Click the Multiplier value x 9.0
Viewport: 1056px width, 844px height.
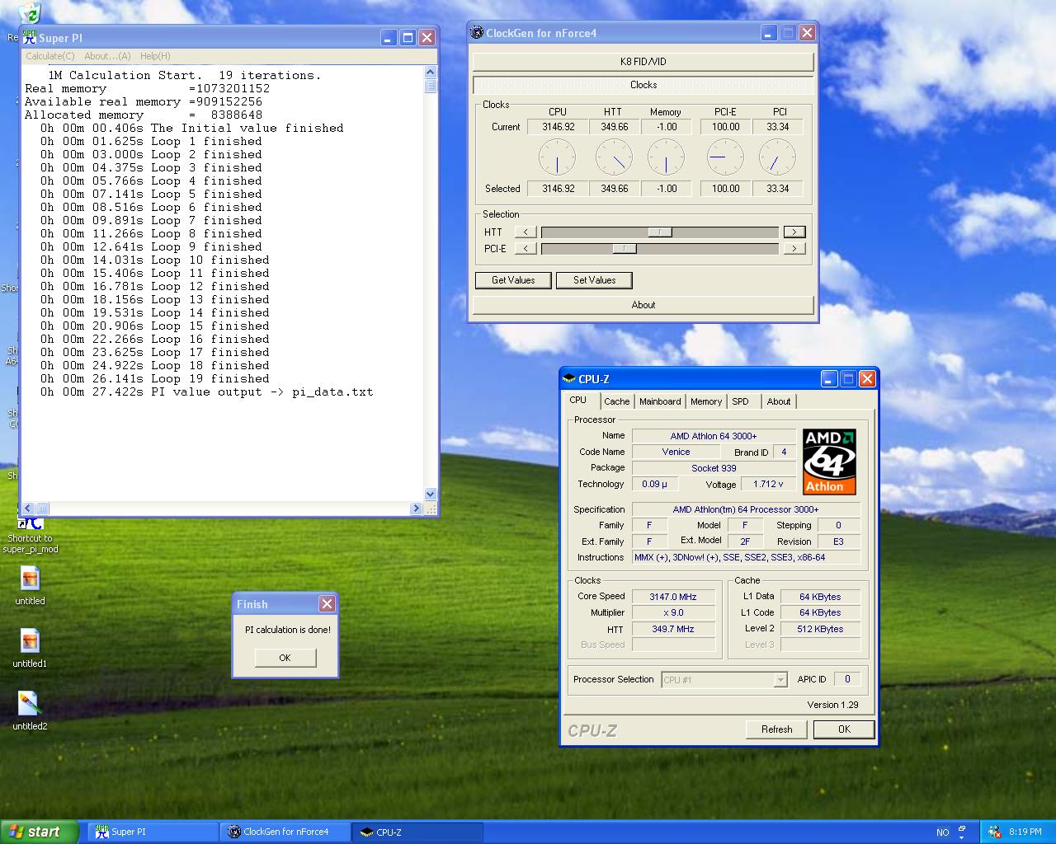coord(673,613)
